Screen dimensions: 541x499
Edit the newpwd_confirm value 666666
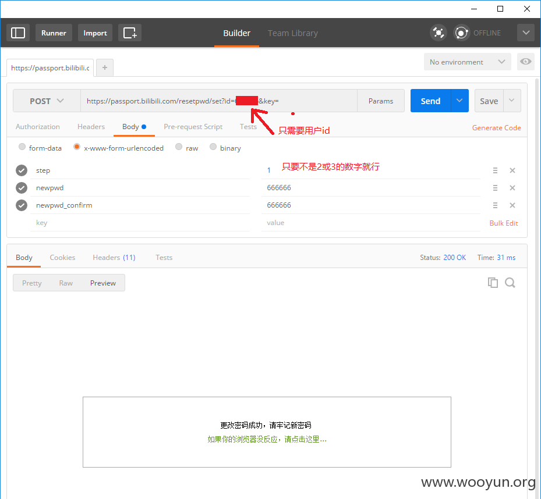pyautogui.click(x=371, y=205)
